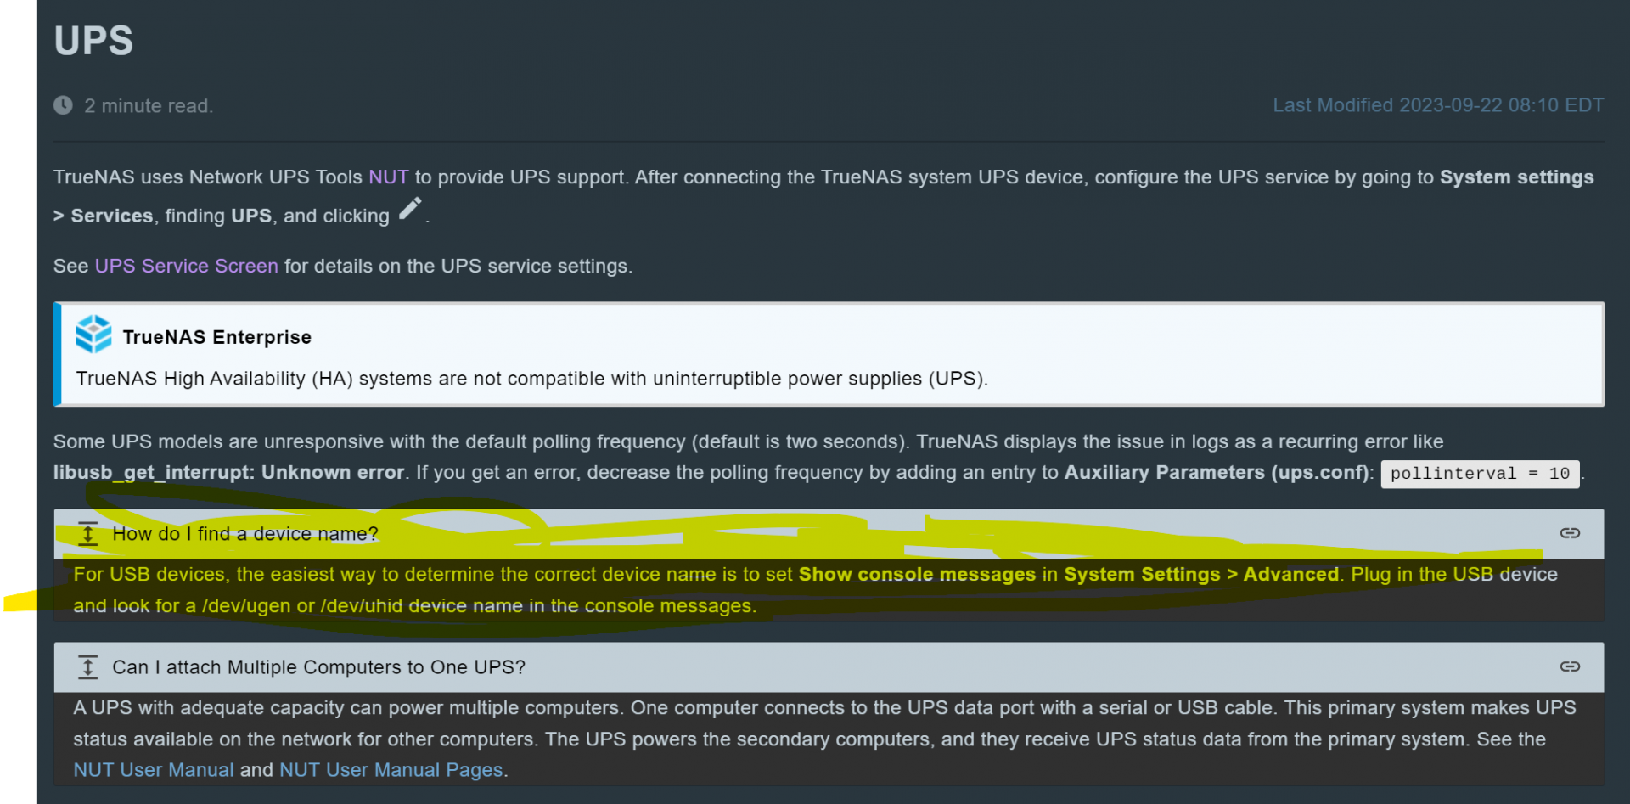Copy link icon for 'How do I find a device name?'
Image resolution: width=1630 pixels, height=804 pixels.
[x=1570, y=533]
